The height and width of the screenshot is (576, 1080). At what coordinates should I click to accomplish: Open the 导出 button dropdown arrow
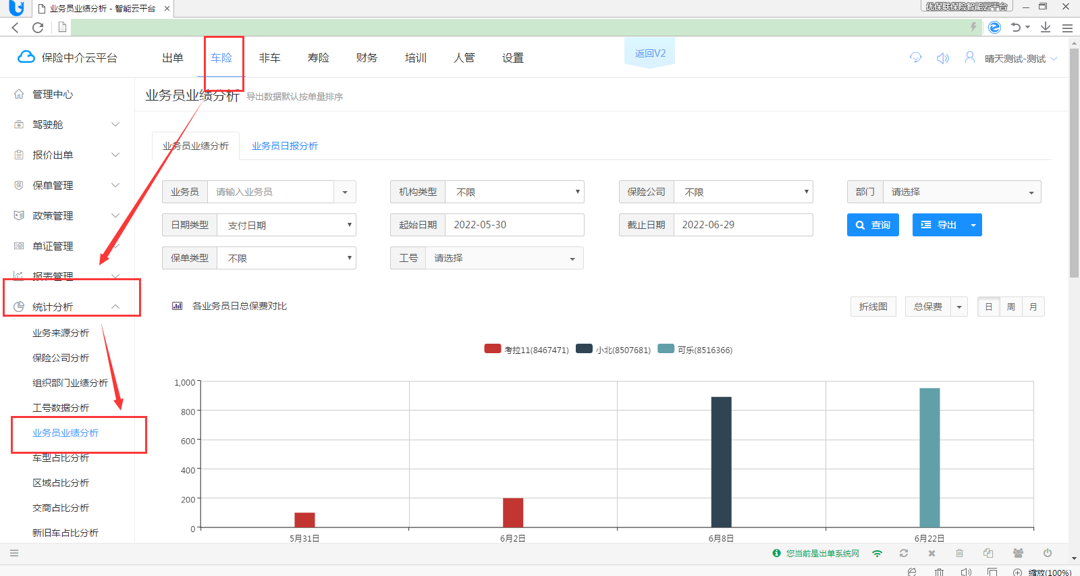973,225
